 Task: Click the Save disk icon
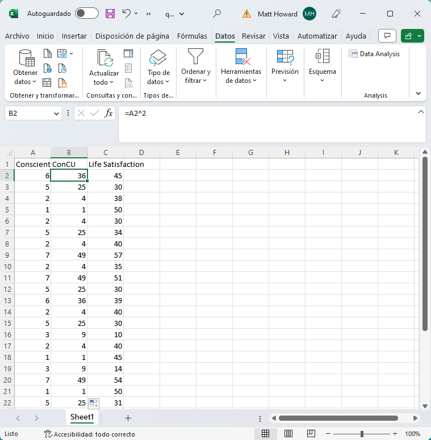[110, 13]
